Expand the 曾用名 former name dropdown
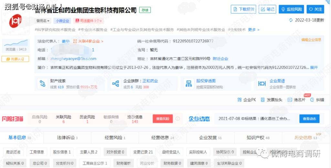The image size is (331, 168). pyautogui.click(x=43, y=21)
